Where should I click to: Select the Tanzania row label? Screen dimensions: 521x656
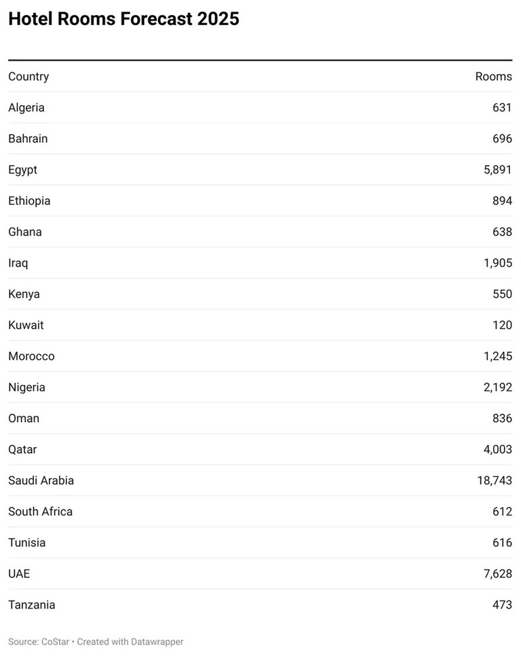32,604
